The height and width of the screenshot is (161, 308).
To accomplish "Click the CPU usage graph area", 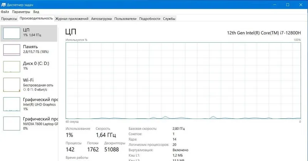I will (183, 81).
